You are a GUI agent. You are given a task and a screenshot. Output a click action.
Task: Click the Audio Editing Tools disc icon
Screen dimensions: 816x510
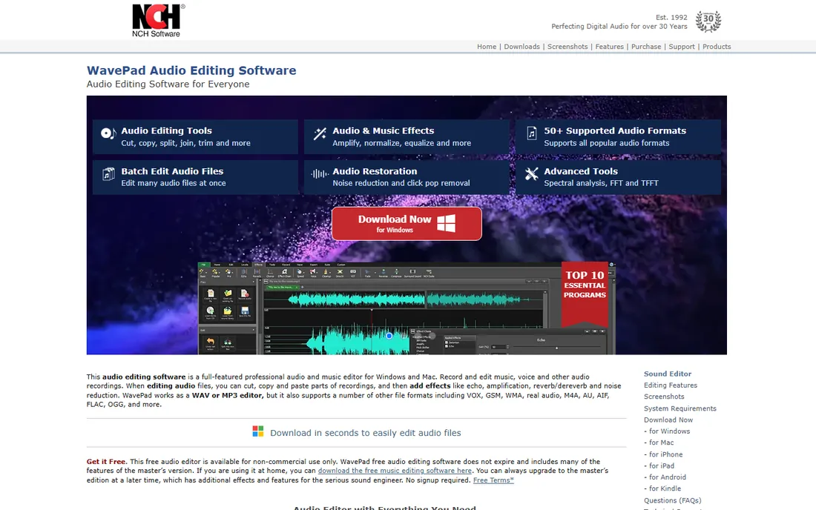click(108, 134)
